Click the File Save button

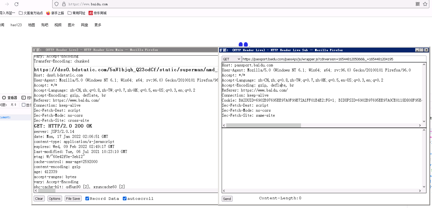(x=73, y=198)
